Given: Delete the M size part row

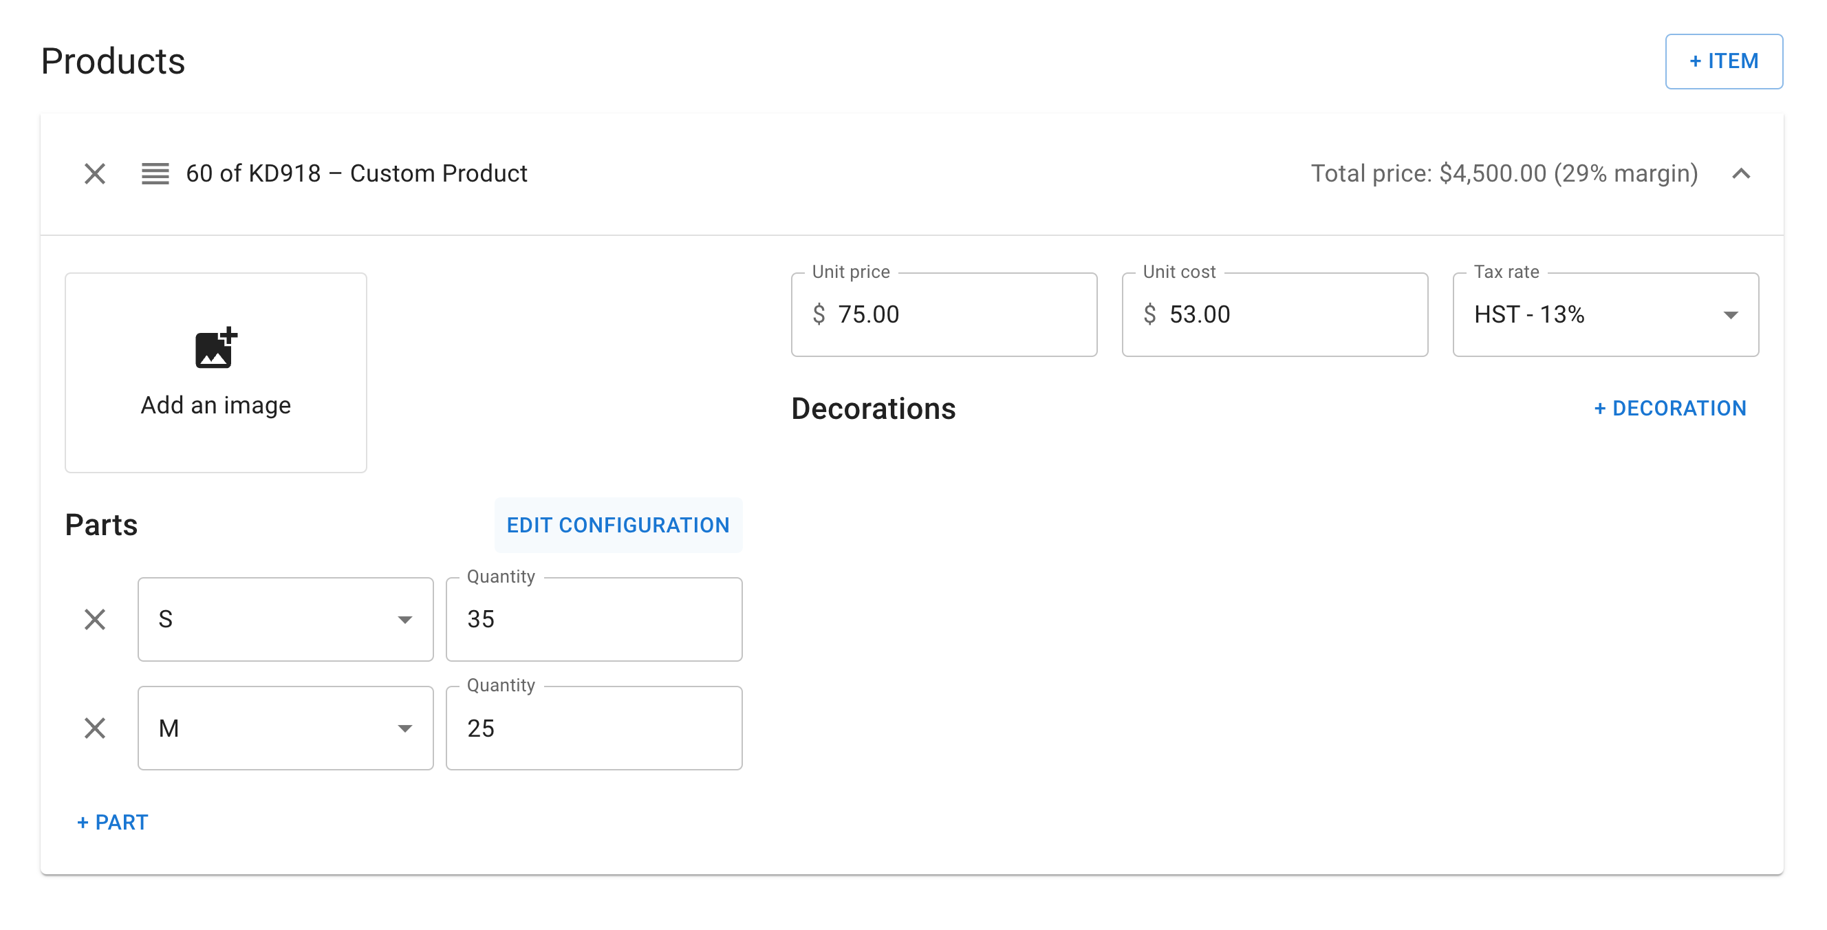Looking at the screenshot, I should [94, 728].
